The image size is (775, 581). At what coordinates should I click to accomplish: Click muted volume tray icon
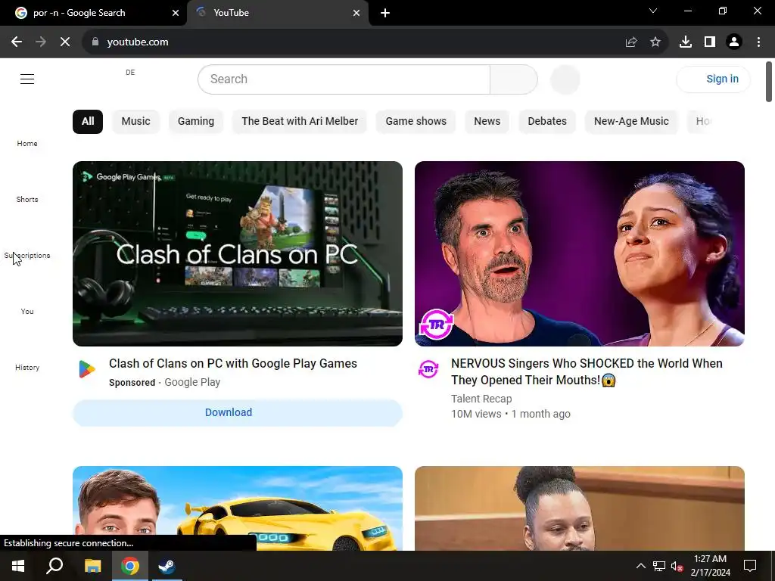[677, 566]
